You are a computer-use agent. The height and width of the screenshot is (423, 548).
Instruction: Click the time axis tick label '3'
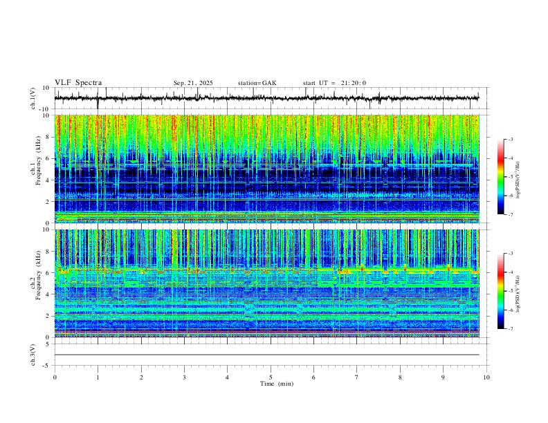click(x=184, y=377)
